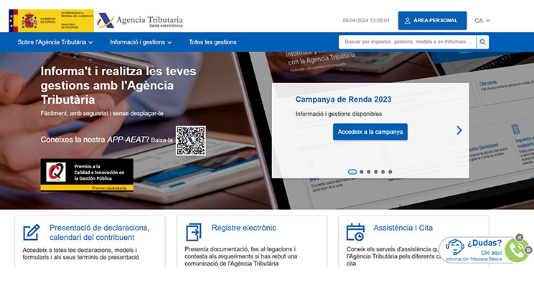
Task: Expand Informació i gestions menu
Action: click(141, 42)
